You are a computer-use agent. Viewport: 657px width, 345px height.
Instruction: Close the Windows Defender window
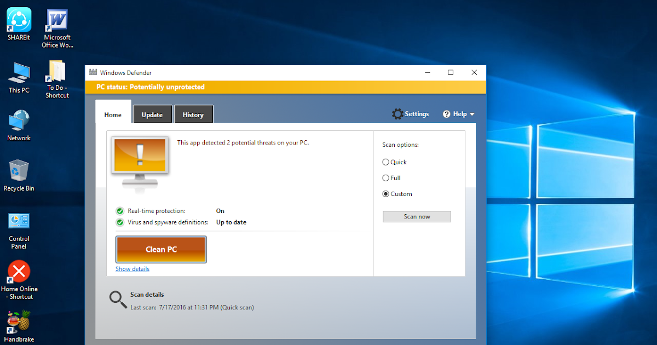(474, 72)
